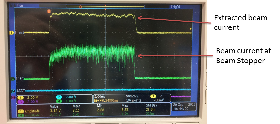Click the orange trigger T marker

(x=49, y=11)
